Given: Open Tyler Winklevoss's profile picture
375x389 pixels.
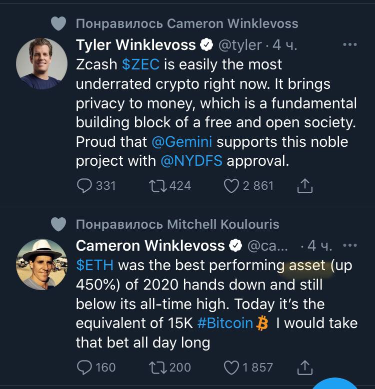Looking at the screenshot, I should (x=42, y=64).
